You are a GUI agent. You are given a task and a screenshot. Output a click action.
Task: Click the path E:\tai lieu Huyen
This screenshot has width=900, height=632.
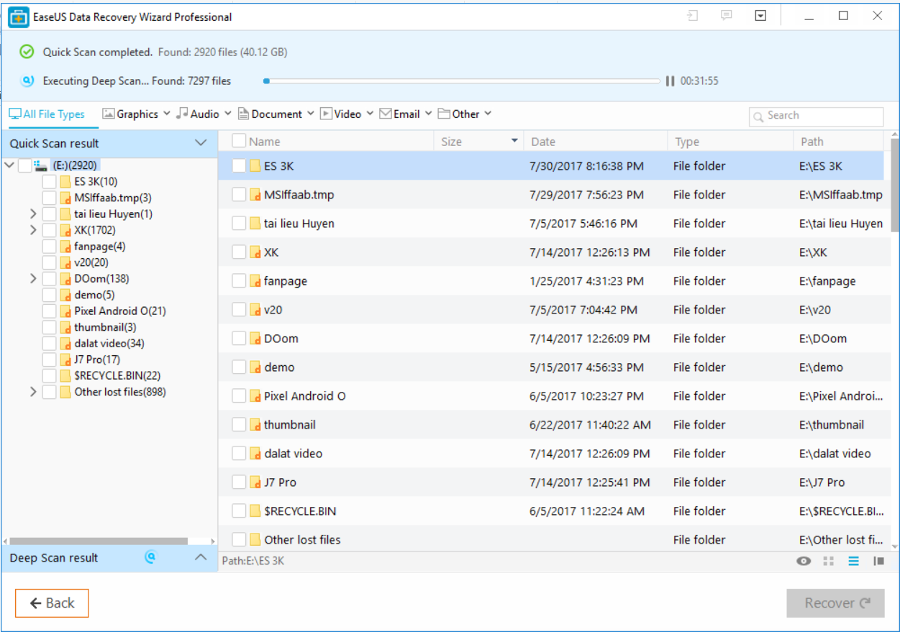(841, 224)
